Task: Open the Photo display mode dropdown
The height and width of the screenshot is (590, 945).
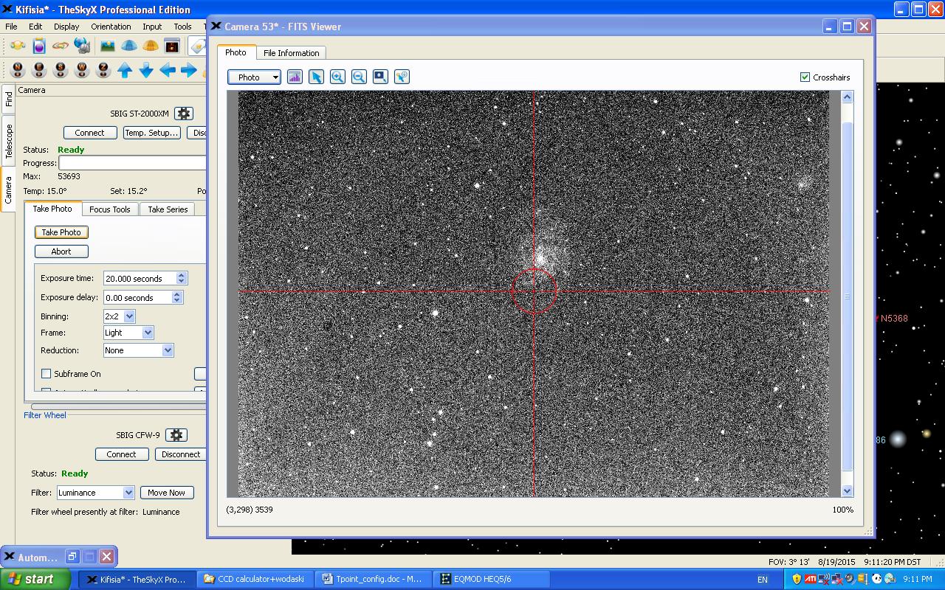Action: 254,77
